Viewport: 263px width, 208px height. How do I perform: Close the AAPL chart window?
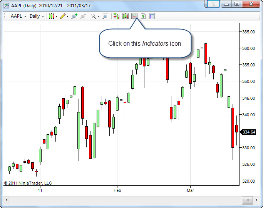[x=251, y=4]
